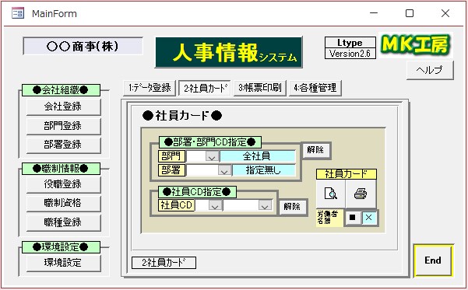Click the End button
The width and height of the screenshot is (468, 290).
[x=433, y=260]
